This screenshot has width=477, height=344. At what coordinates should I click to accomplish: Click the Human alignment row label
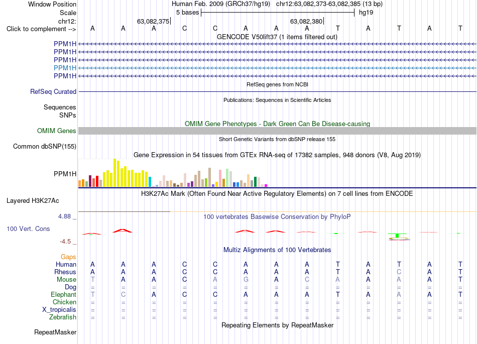pyautogui.click(x=66, y=264)
